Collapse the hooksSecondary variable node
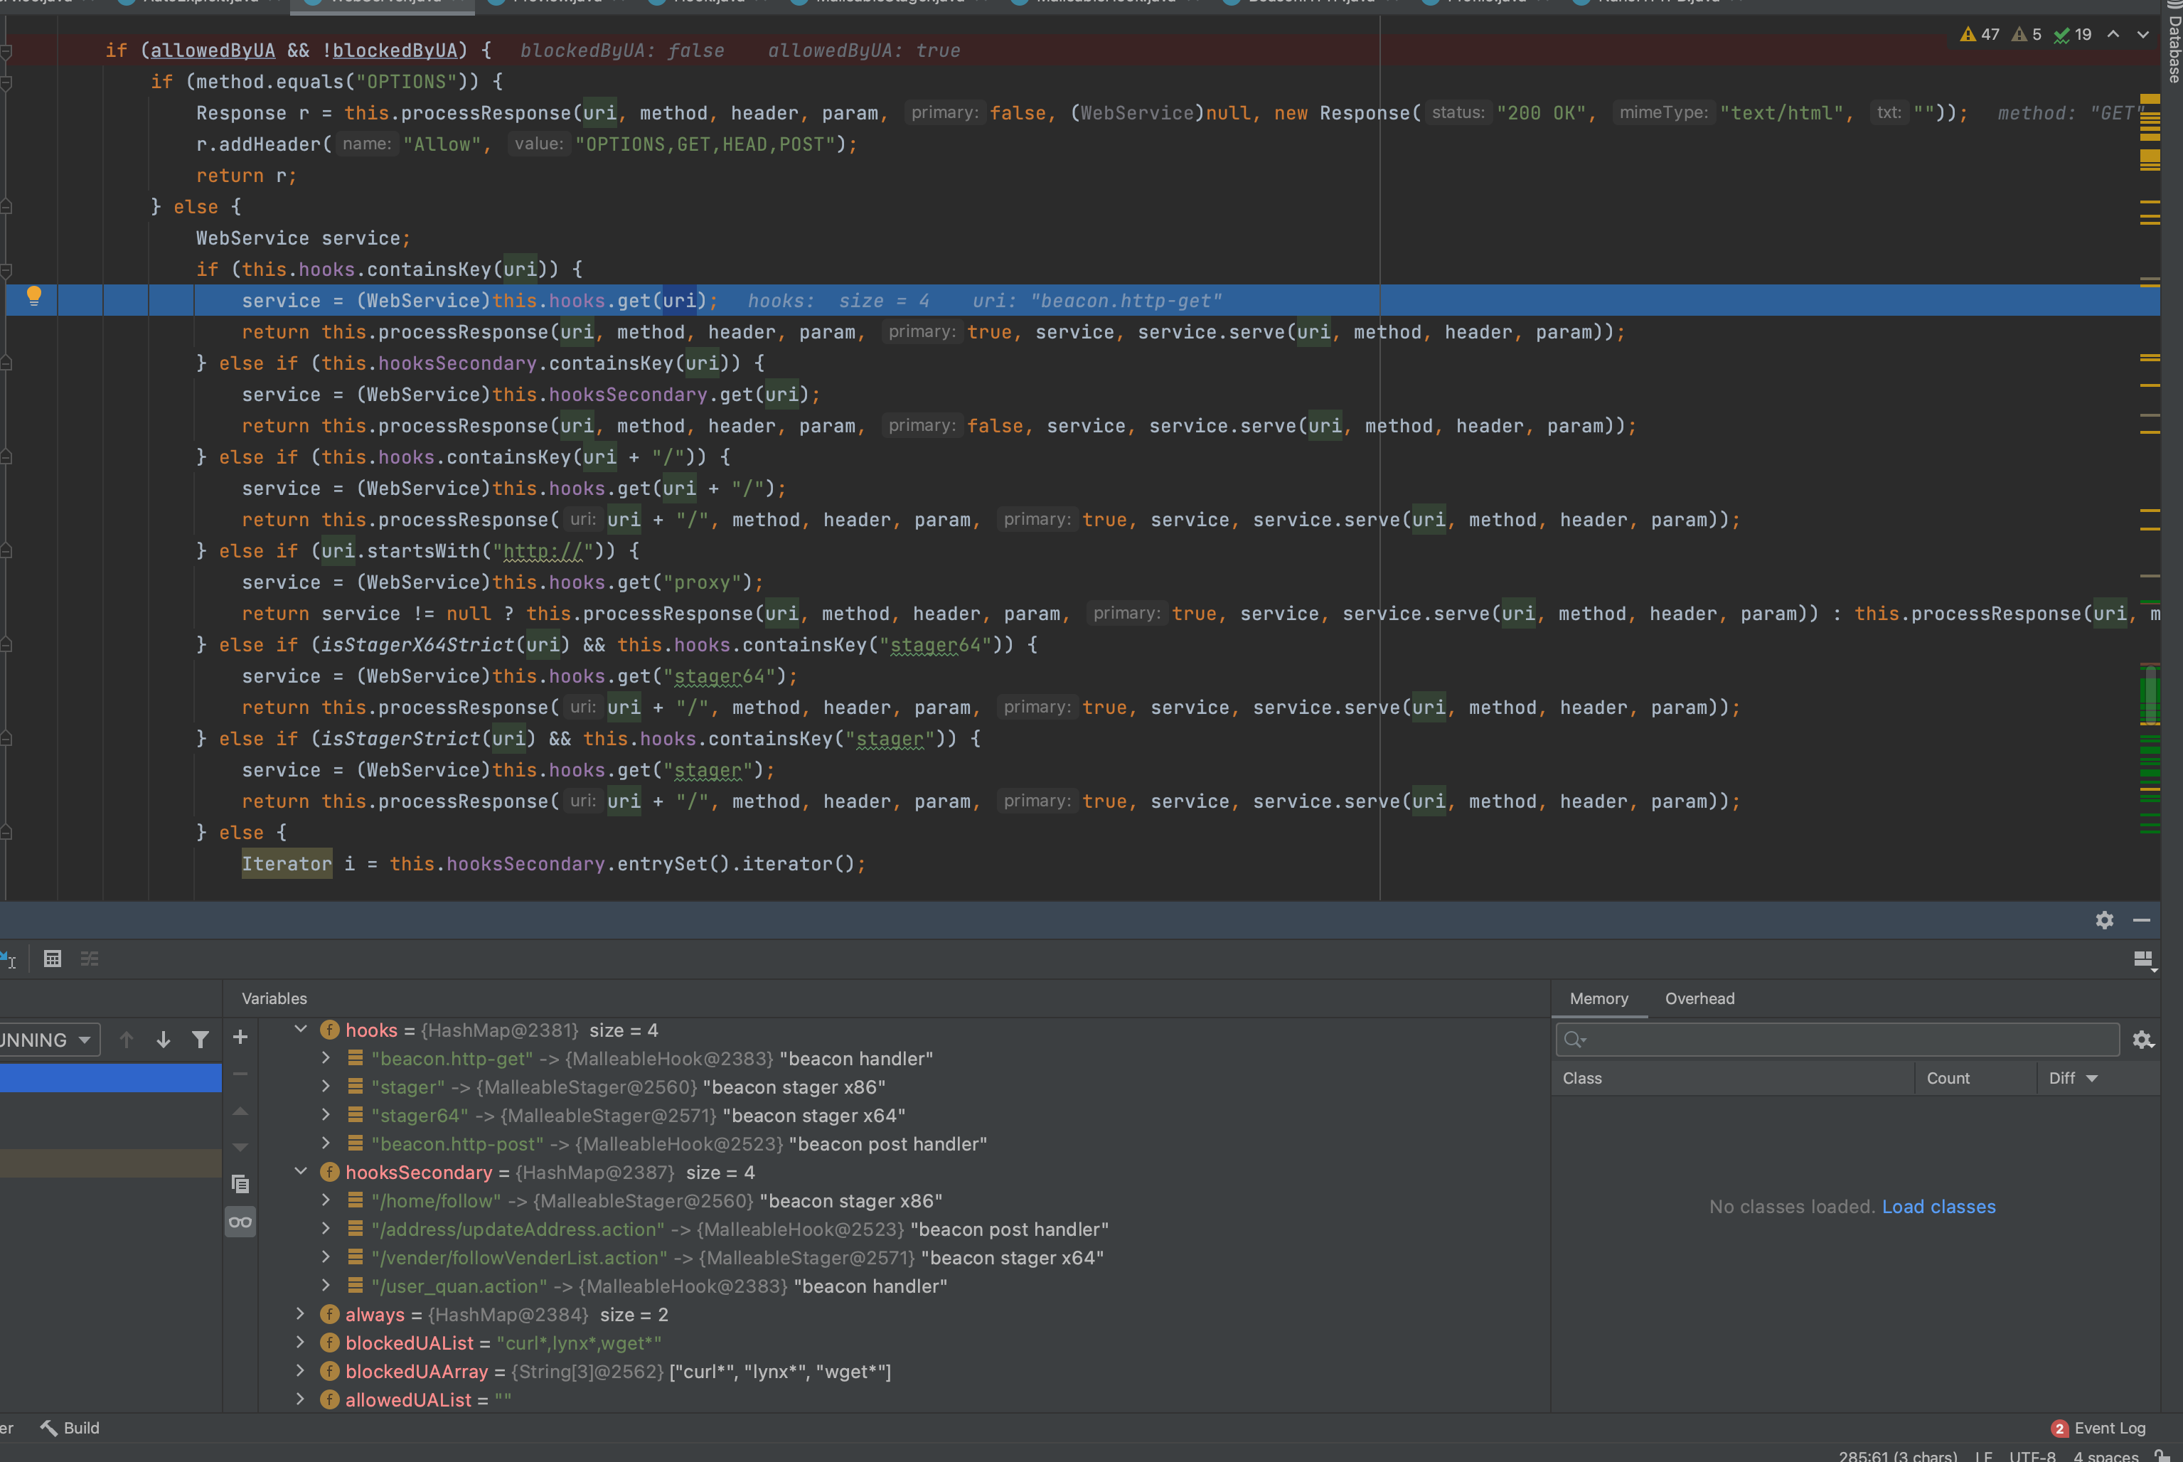Screen dimensions: 2183x1462 300,1171
